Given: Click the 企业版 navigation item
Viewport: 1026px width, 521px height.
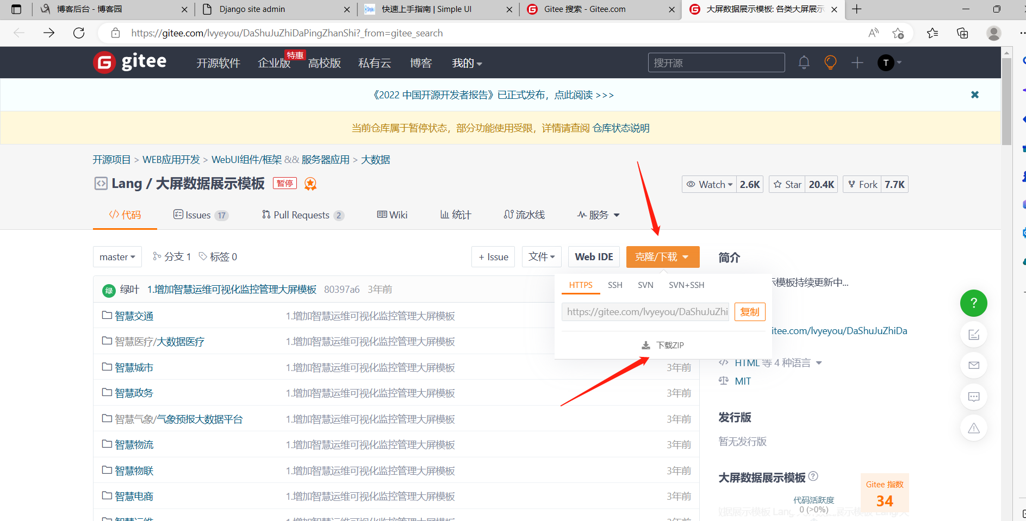Looking at the screenshot, I should click(x=275, y=63).
